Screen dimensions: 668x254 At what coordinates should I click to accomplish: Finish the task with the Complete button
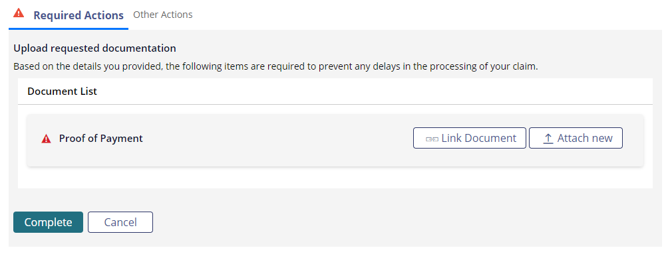[48, 222]
